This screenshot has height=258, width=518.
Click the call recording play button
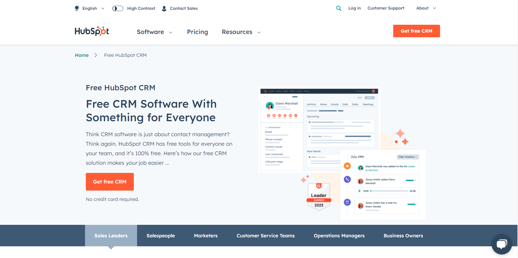click(359, 191)
